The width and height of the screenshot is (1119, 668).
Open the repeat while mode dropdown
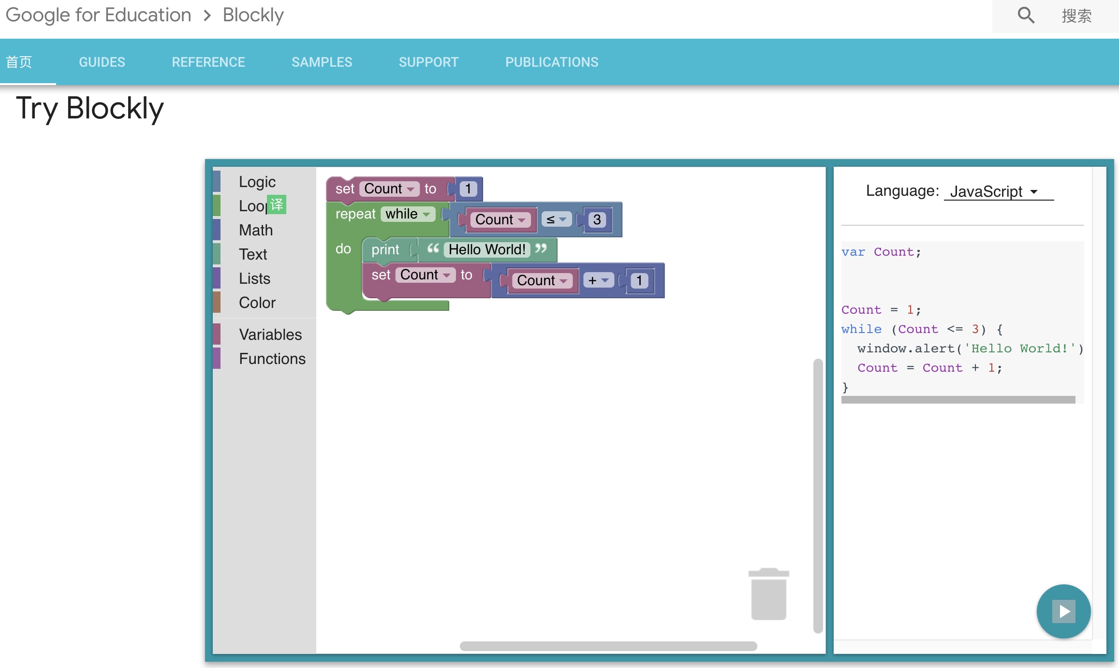(408, 214)
